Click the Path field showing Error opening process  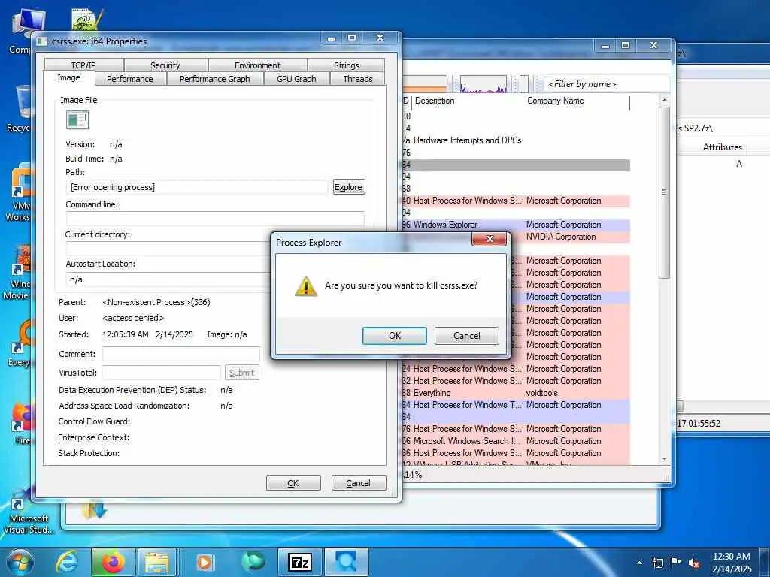pyautogui.click(x=197, y=187)
